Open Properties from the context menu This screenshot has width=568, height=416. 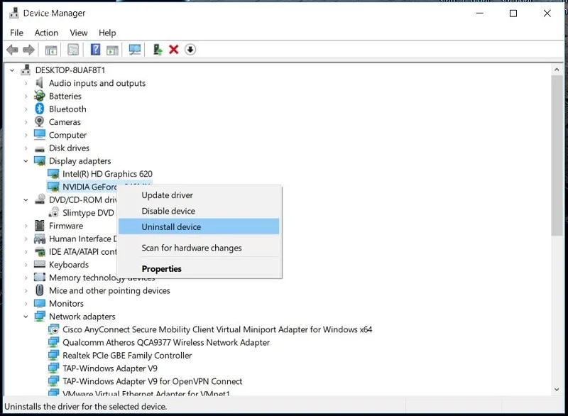click(200, 268)
